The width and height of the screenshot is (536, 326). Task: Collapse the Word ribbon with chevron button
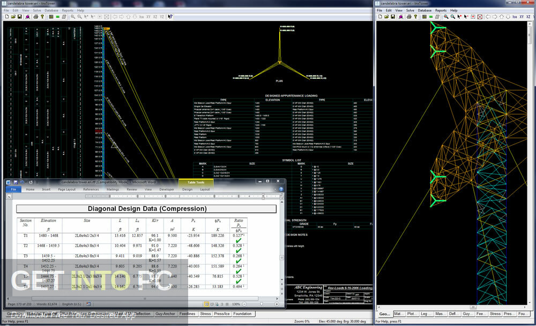coord(275,189)
